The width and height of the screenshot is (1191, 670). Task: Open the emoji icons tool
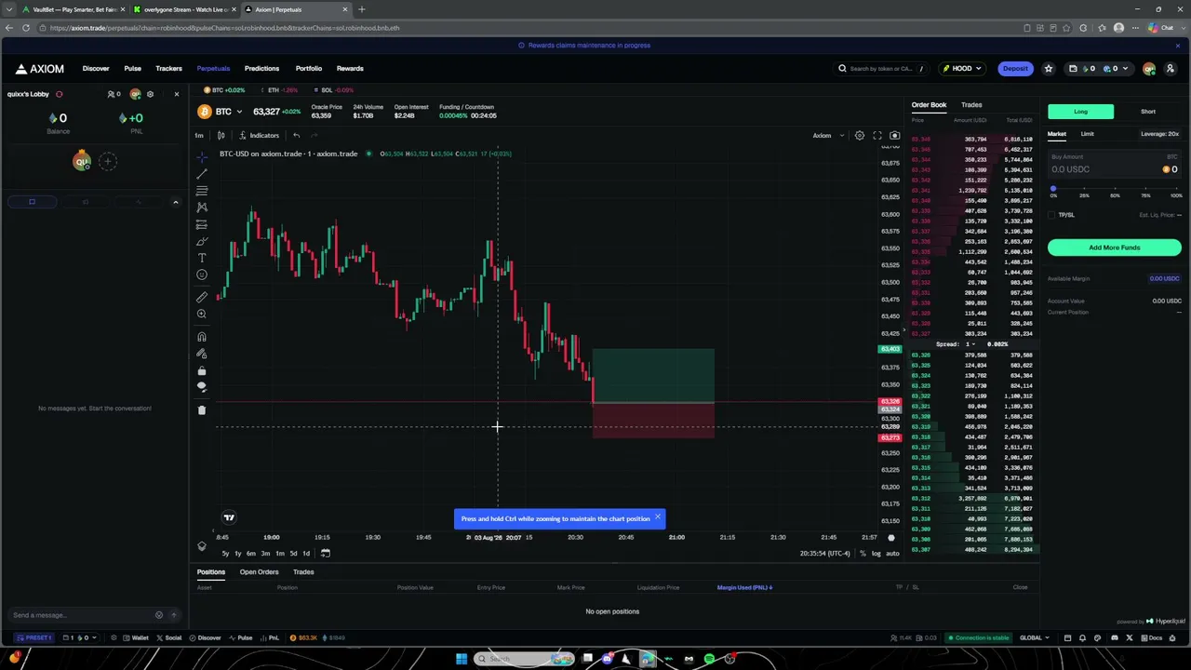point(202,275)
